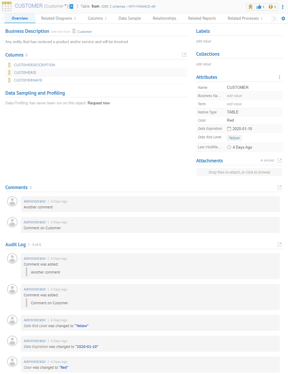Open Attachments pop-out icon

(x=280, y=161)
